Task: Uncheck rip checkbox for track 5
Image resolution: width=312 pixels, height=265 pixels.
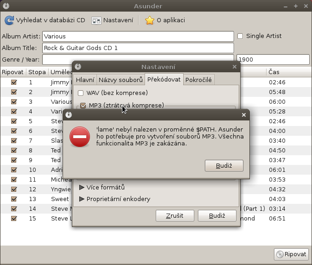Action: 14,121
